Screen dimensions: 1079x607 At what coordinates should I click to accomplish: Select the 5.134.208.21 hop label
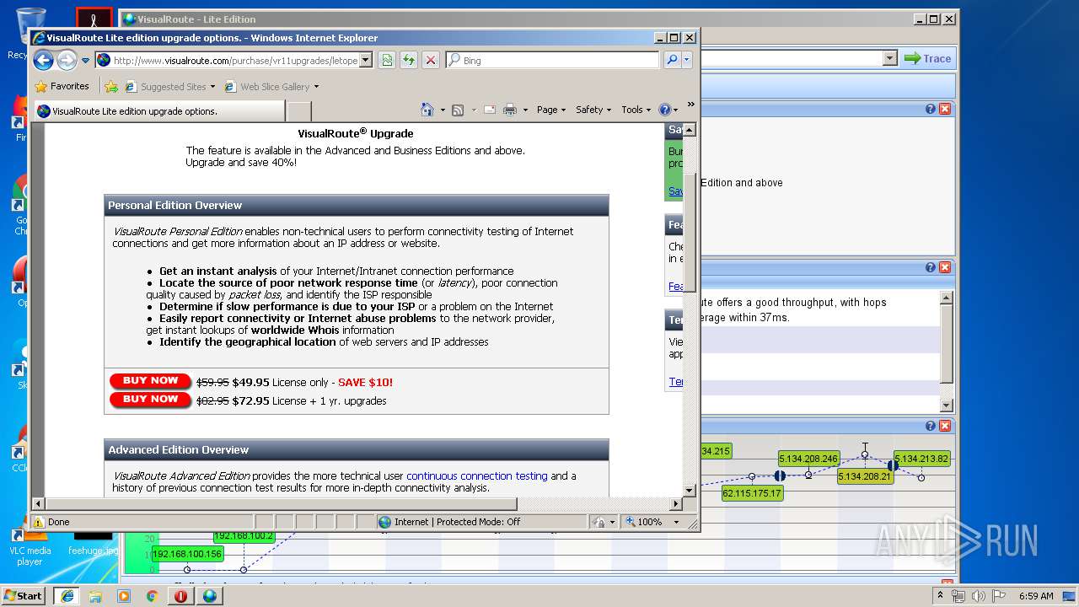(x=865, y=476)
